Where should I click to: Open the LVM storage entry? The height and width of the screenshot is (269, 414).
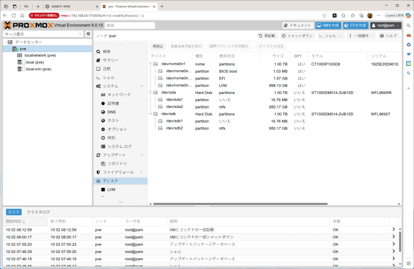click(111, 189)
